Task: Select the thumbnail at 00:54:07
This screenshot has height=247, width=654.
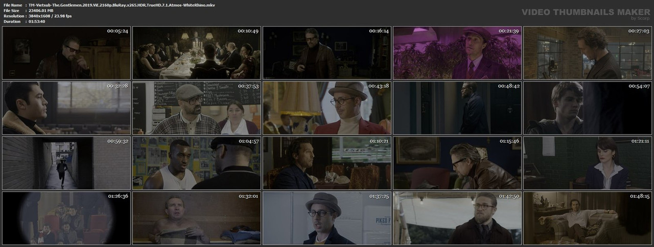Action: 588,107
